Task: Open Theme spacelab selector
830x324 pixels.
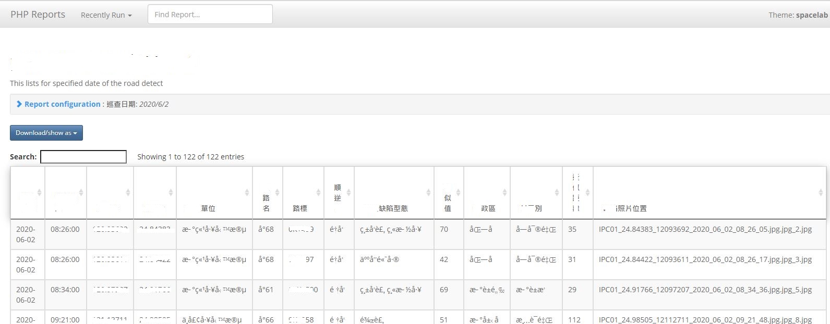Action: [x=798, y=15]
